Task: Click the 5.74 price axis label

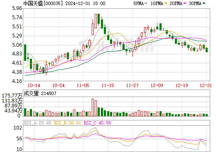Action: [x=17, y=17]
